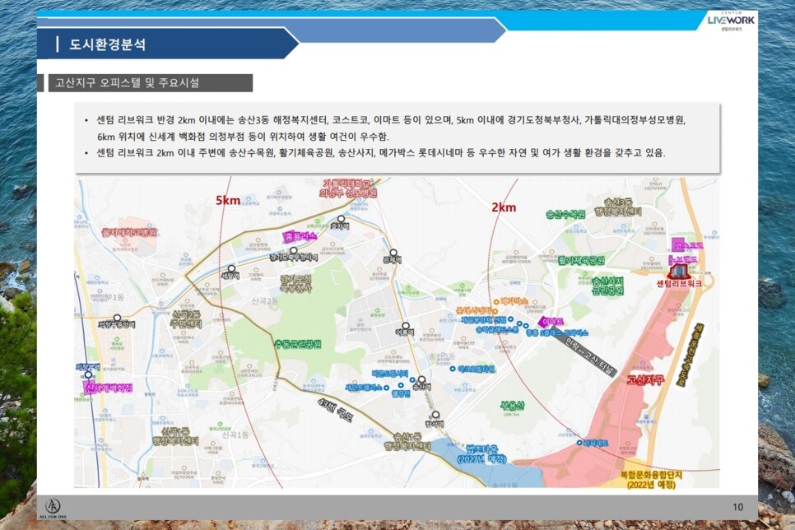Click the 의정부역 station circle marker
This screenshot has width=795, height=530.
pyautogui.click(x=88, y=374)
